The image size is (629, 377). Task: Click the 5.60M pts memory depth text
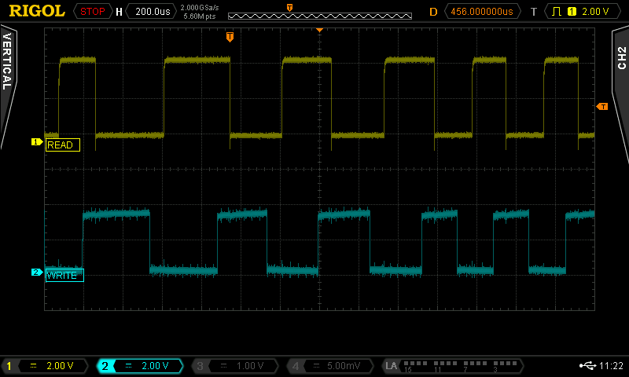200,16
